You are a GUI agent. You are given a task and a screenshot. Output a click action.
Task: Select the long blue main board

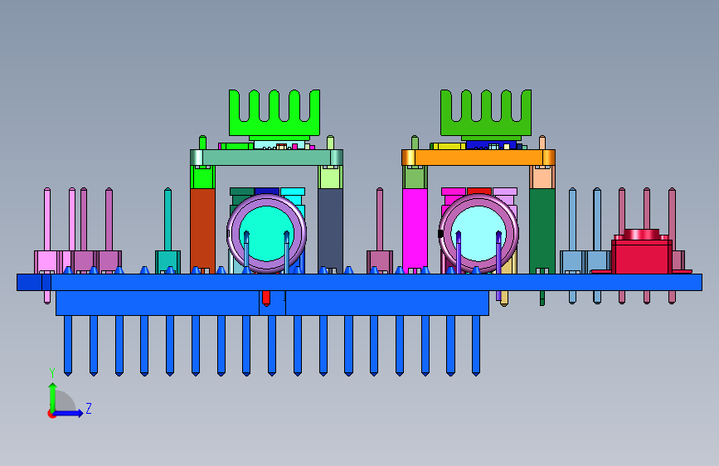point(360,282)
